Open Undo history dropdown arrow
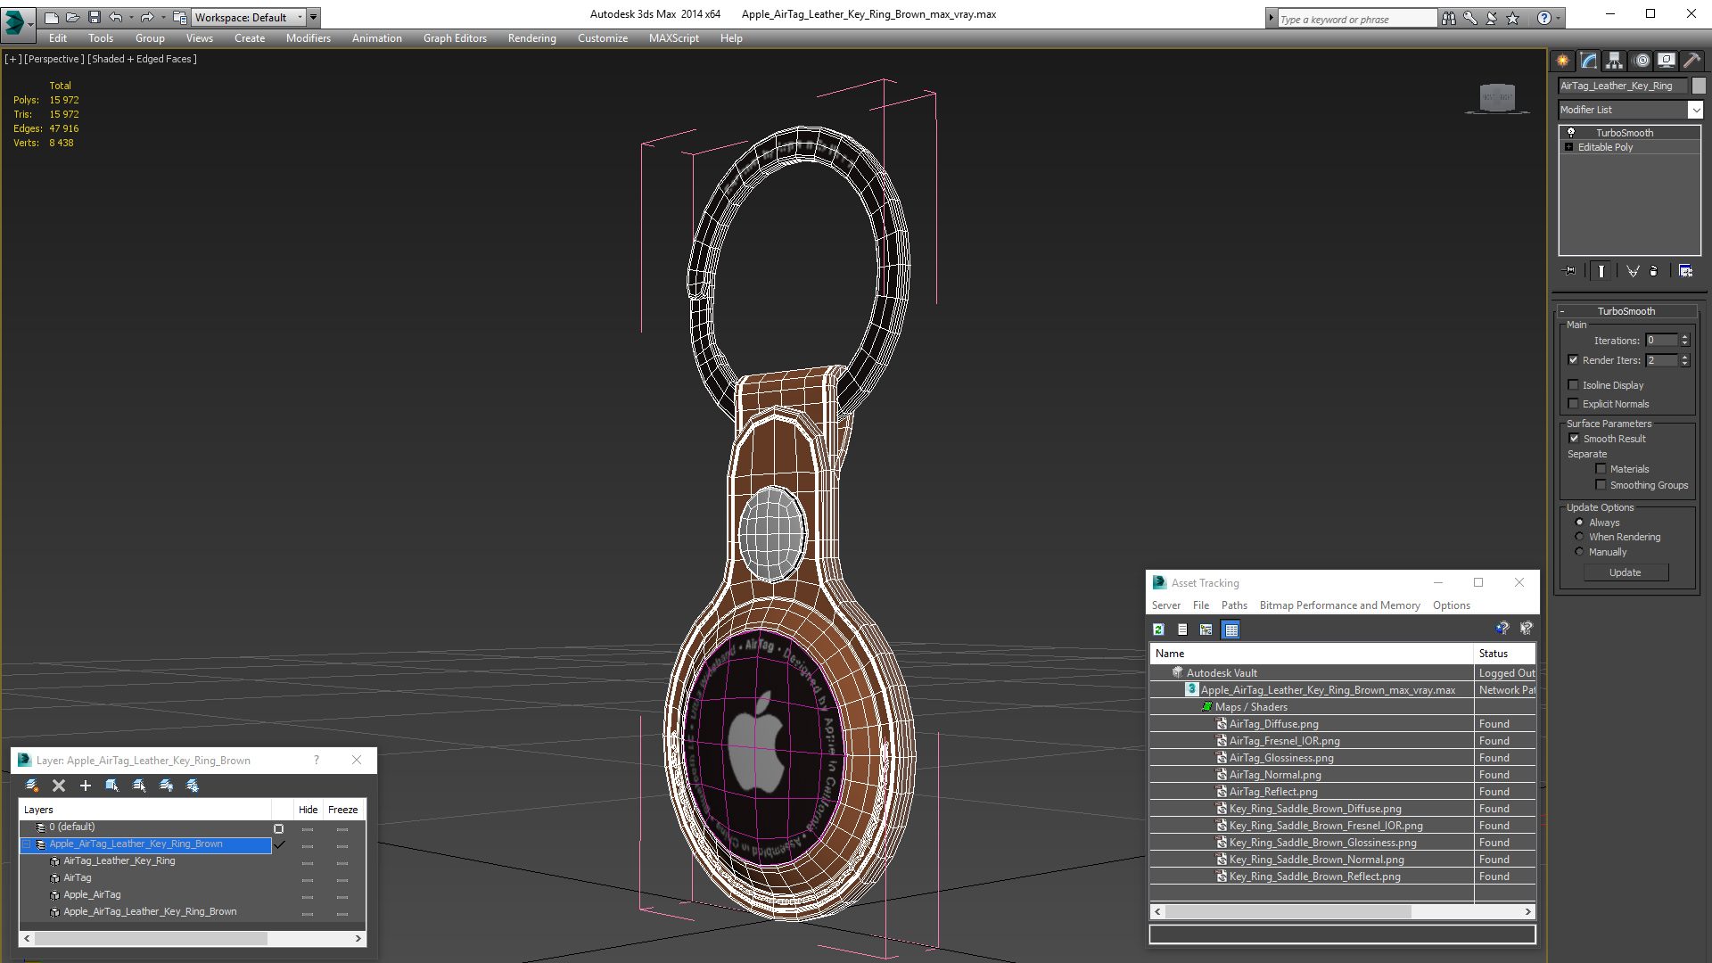Viewport: 1712px width, 963px height. (x=131, y=17)
